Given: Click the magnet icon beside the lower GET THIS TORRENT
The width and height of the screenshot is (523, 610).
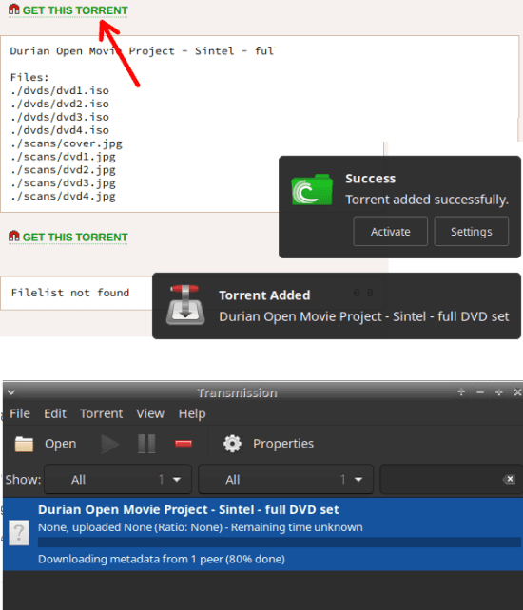Looking at the screenshot, I should click(14, 236).
